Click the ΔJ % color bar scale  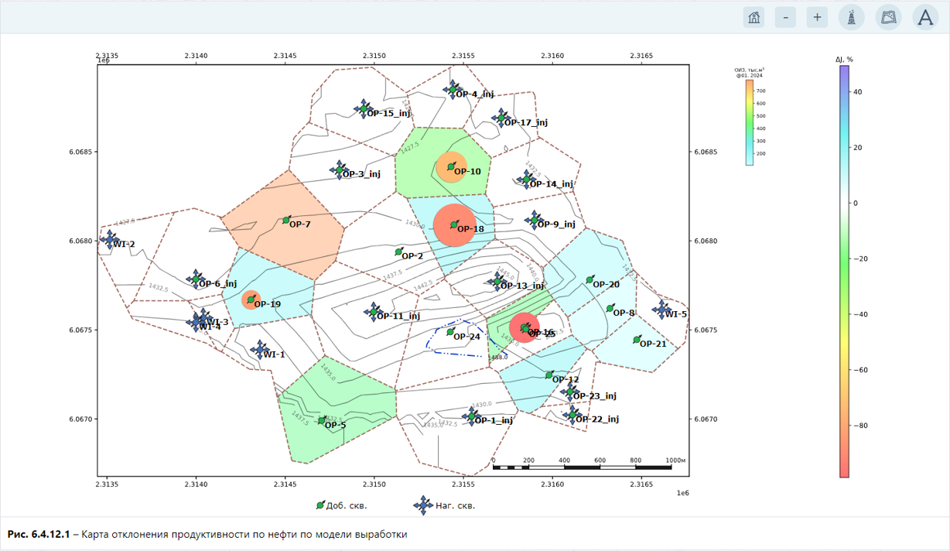[x=845, y=271]
